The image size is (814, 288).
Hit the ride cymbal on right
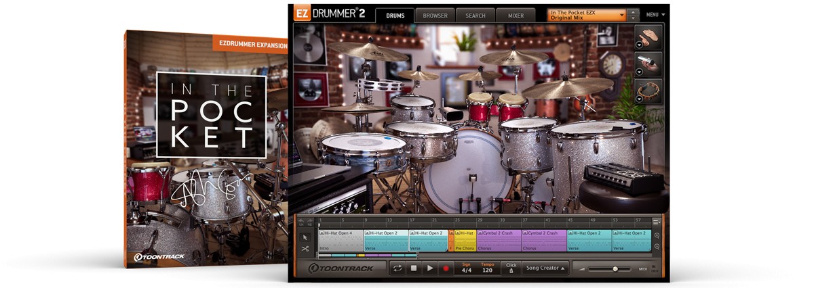[568, 87]
